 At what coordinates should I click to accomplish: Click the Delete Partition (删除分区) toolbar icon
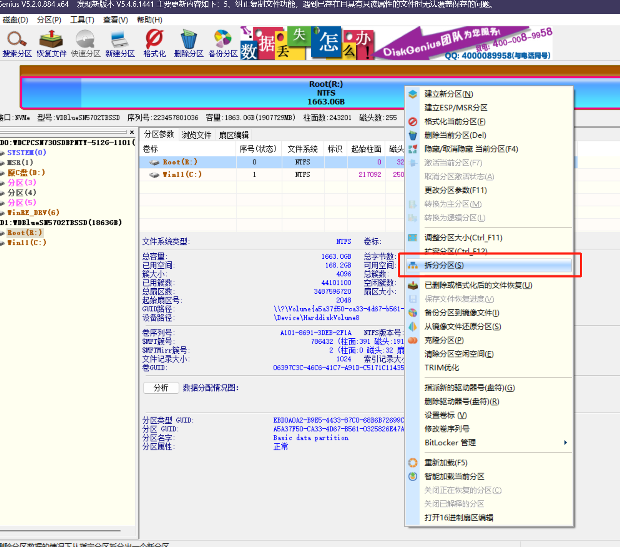click(x=188, y=43)
